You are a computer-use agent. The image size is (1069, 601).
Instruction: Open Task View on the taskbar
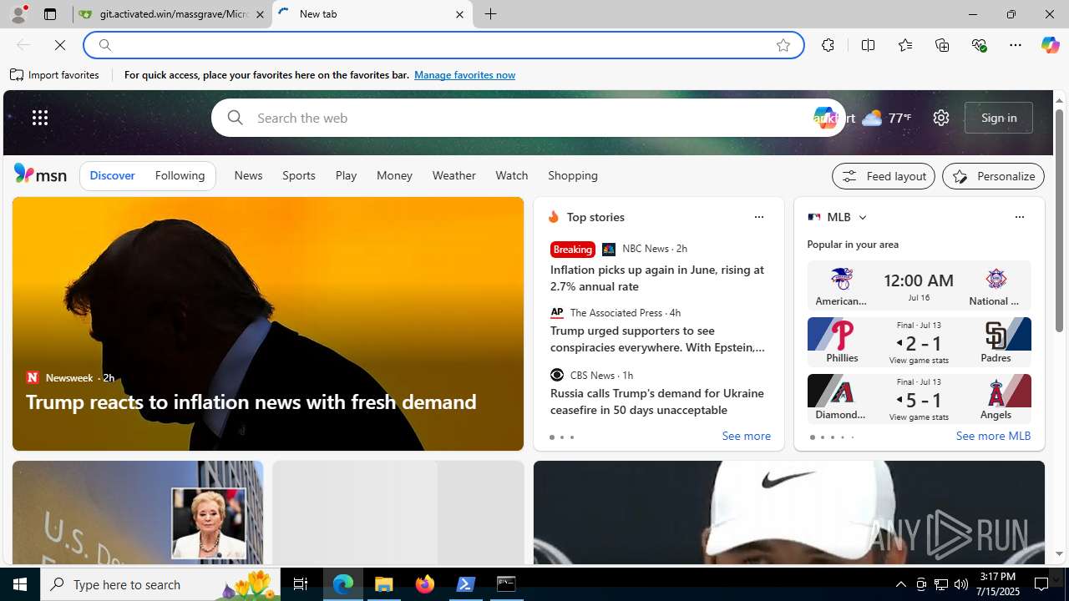point(301,584)
